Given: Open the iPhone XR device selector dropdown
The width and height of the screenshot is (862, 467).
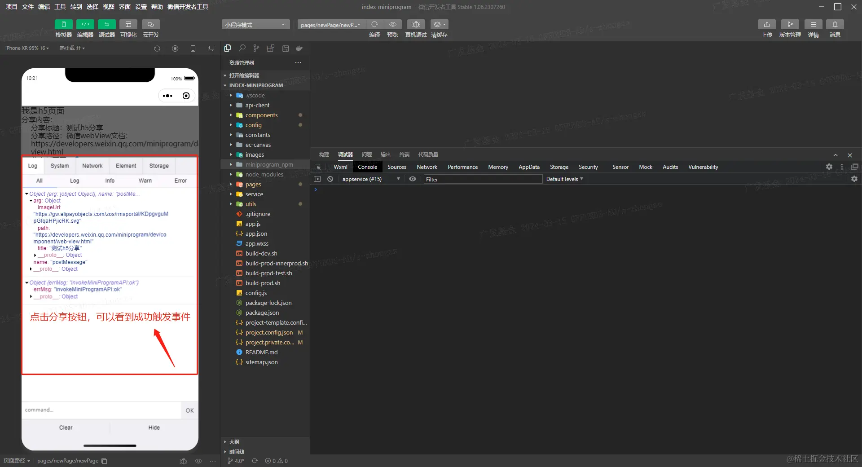Looking at the screenshot, I should click(x=27, y=48).
